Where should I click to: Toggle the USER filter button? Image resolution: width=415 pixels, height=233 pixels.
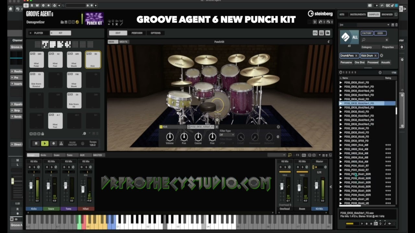coord(380,33)
